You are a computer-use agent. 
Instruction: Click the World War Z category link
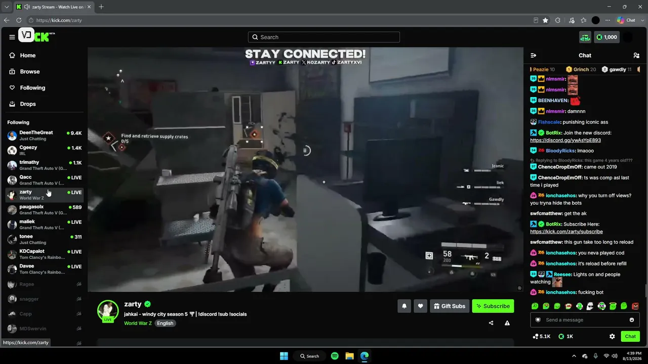pos(138,323)
